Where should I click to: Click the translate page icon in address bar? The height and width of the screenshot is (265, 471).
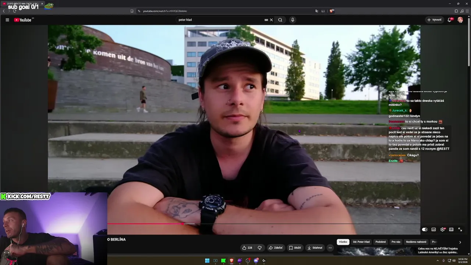(x=316, y=11)
